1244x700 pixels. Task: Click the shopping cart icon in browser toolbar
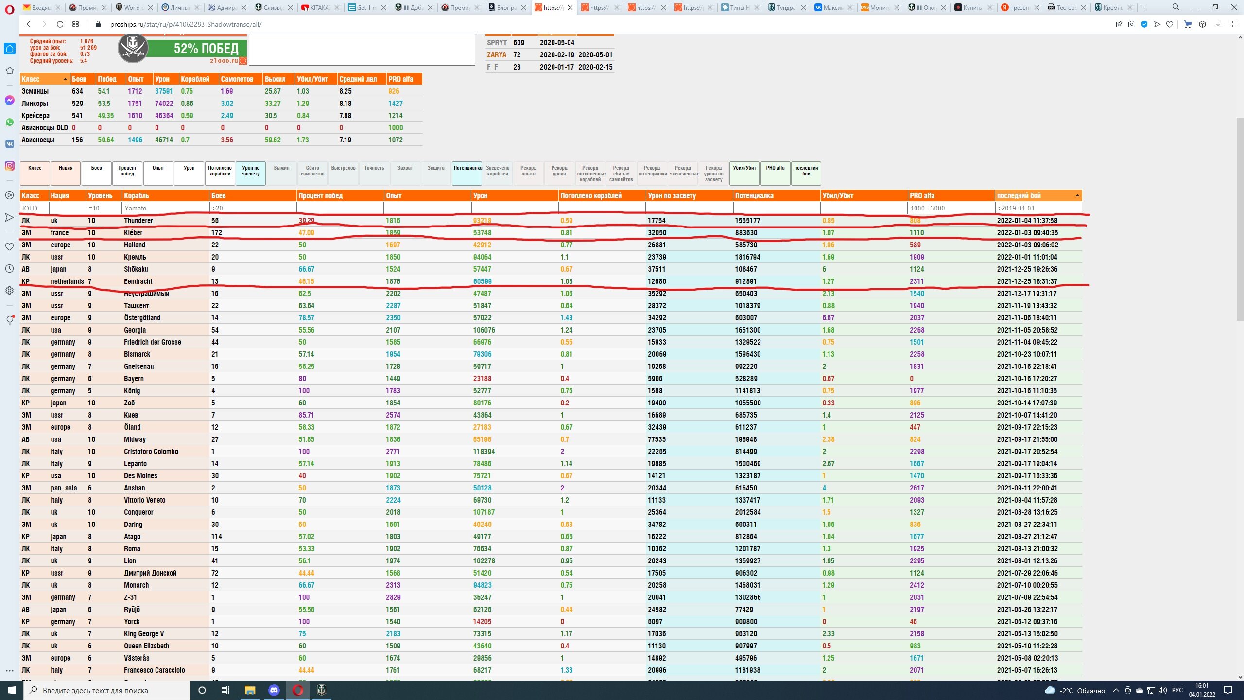coord(1188,24)
